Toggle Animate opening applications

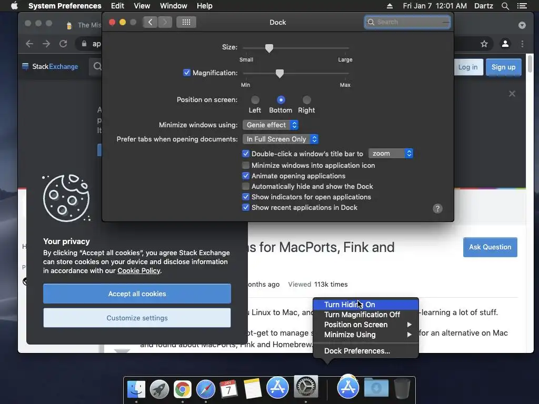[245, 176]
